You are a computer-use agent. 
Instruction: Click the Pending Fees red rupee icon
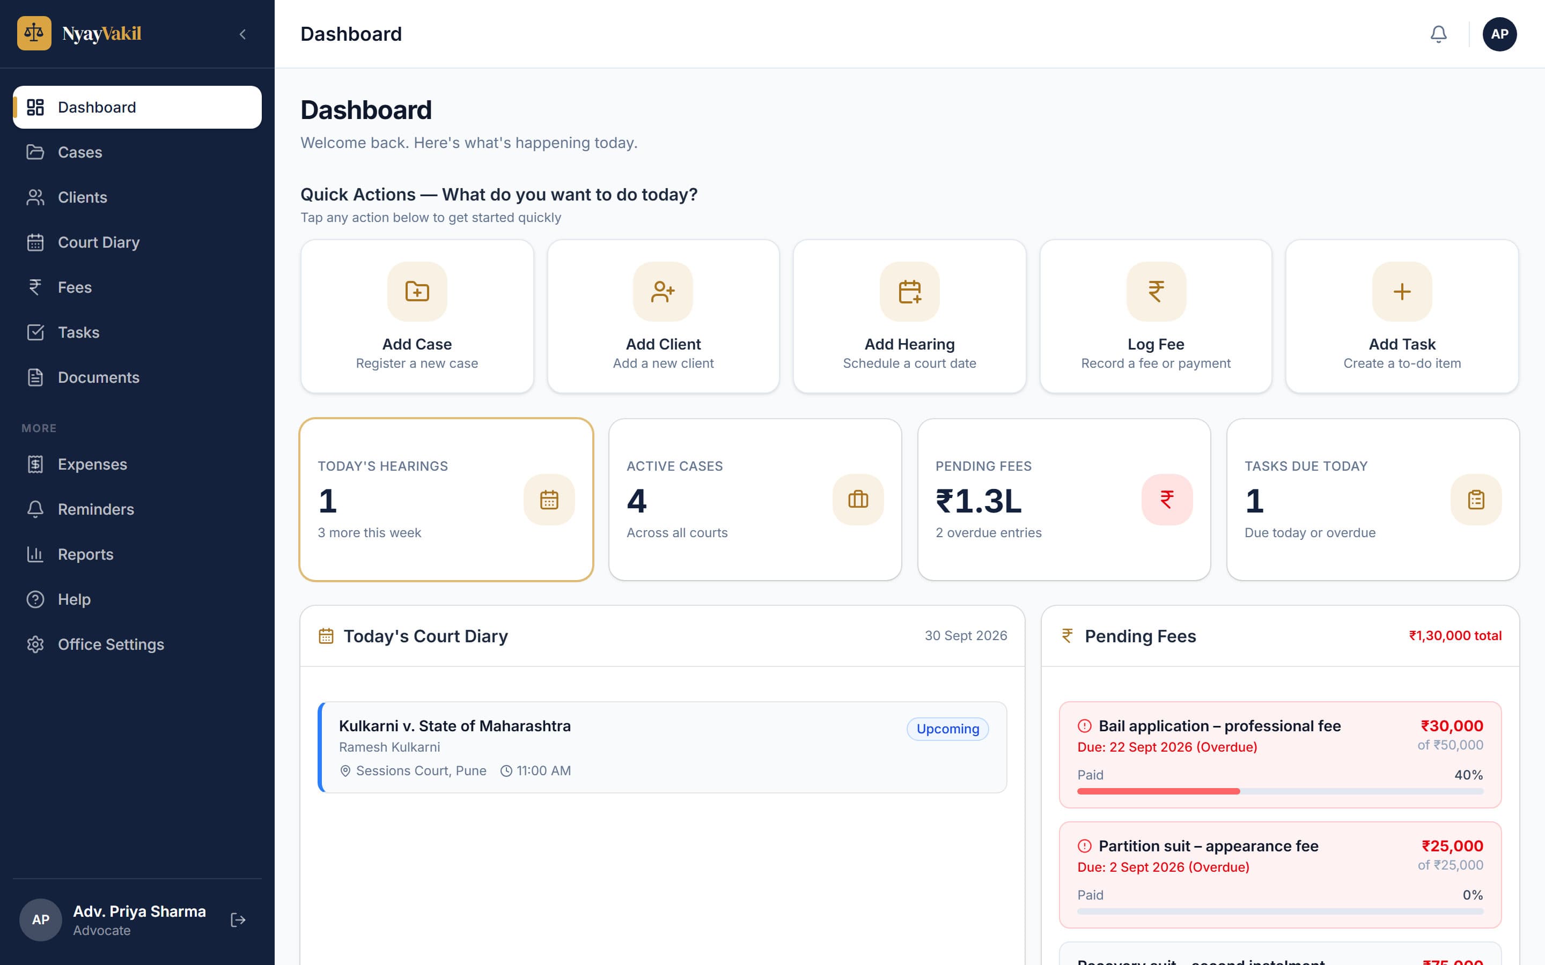click(1167, 500)
